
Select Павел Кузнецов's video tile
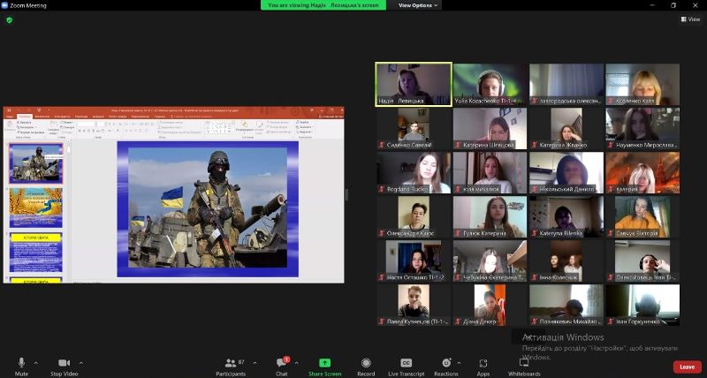coord(414,305)
